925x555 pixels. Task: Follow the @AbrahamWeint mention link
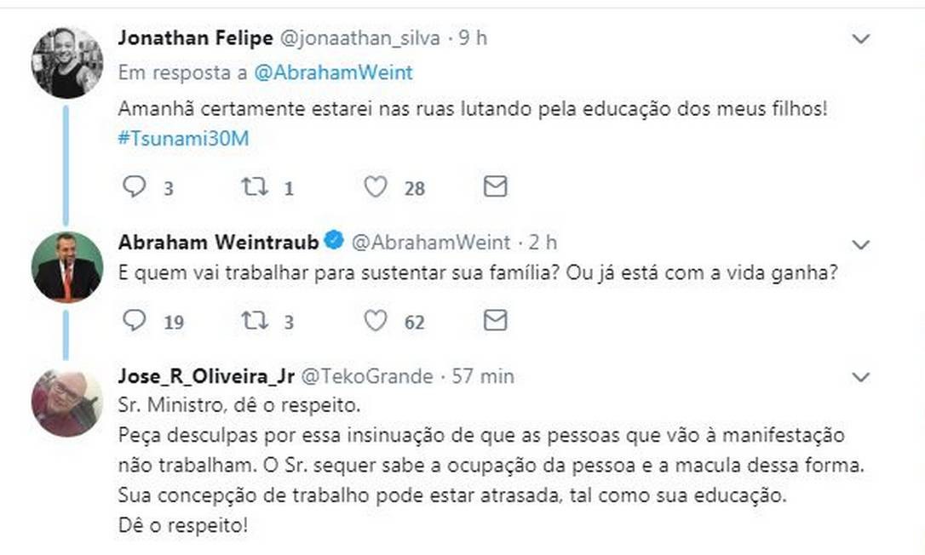(x=333, y=73)
